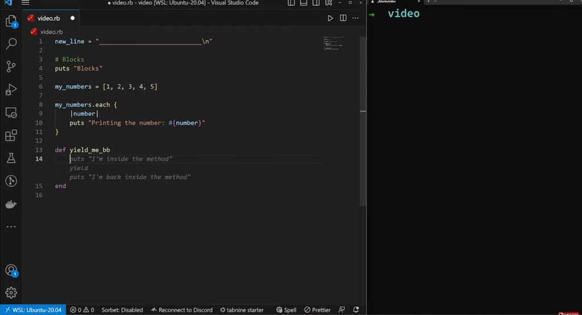The width and height of the screenshot is (582, 315).
Task: Show additional views ellipsis in activity bar
Action: coord(11,226)
